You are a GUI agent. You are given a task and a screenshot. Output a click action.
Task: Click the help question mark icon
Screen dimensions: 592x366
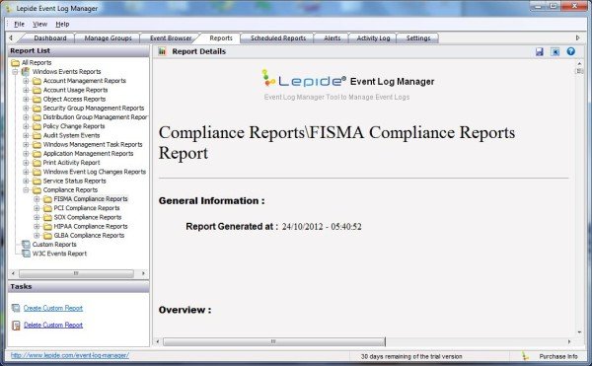(570, 51)
